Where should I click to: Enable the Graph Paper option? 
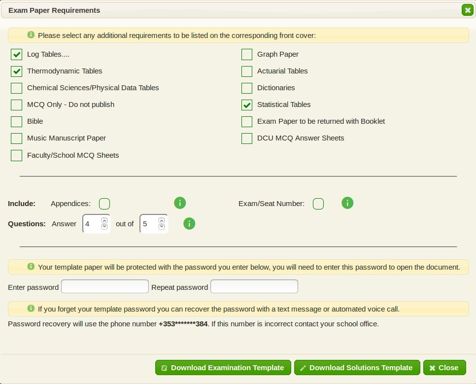[246, 54]
